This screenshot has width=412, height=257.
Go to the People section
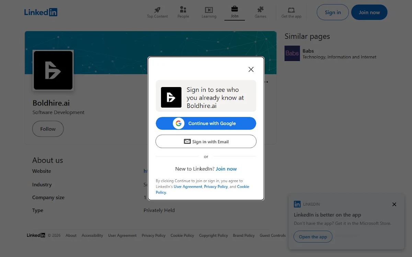tap(183, 12)
